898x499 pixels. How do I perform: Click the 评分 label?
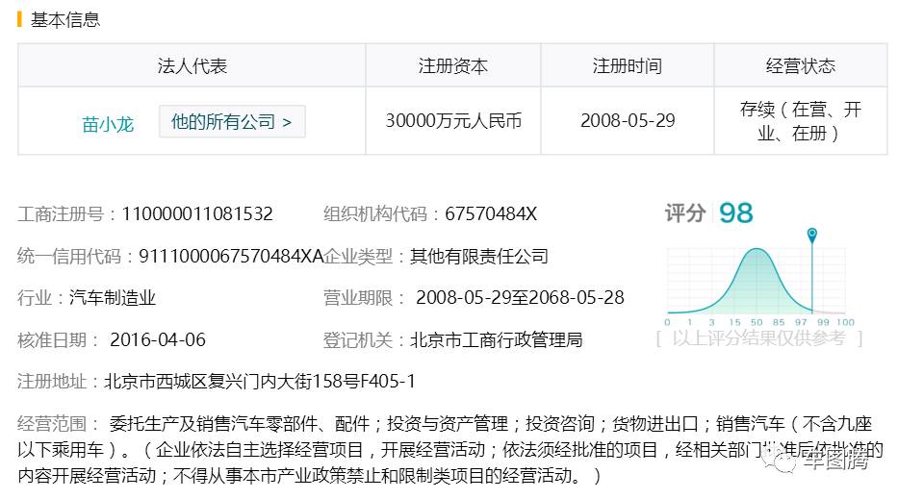click(x=685, y=213)
